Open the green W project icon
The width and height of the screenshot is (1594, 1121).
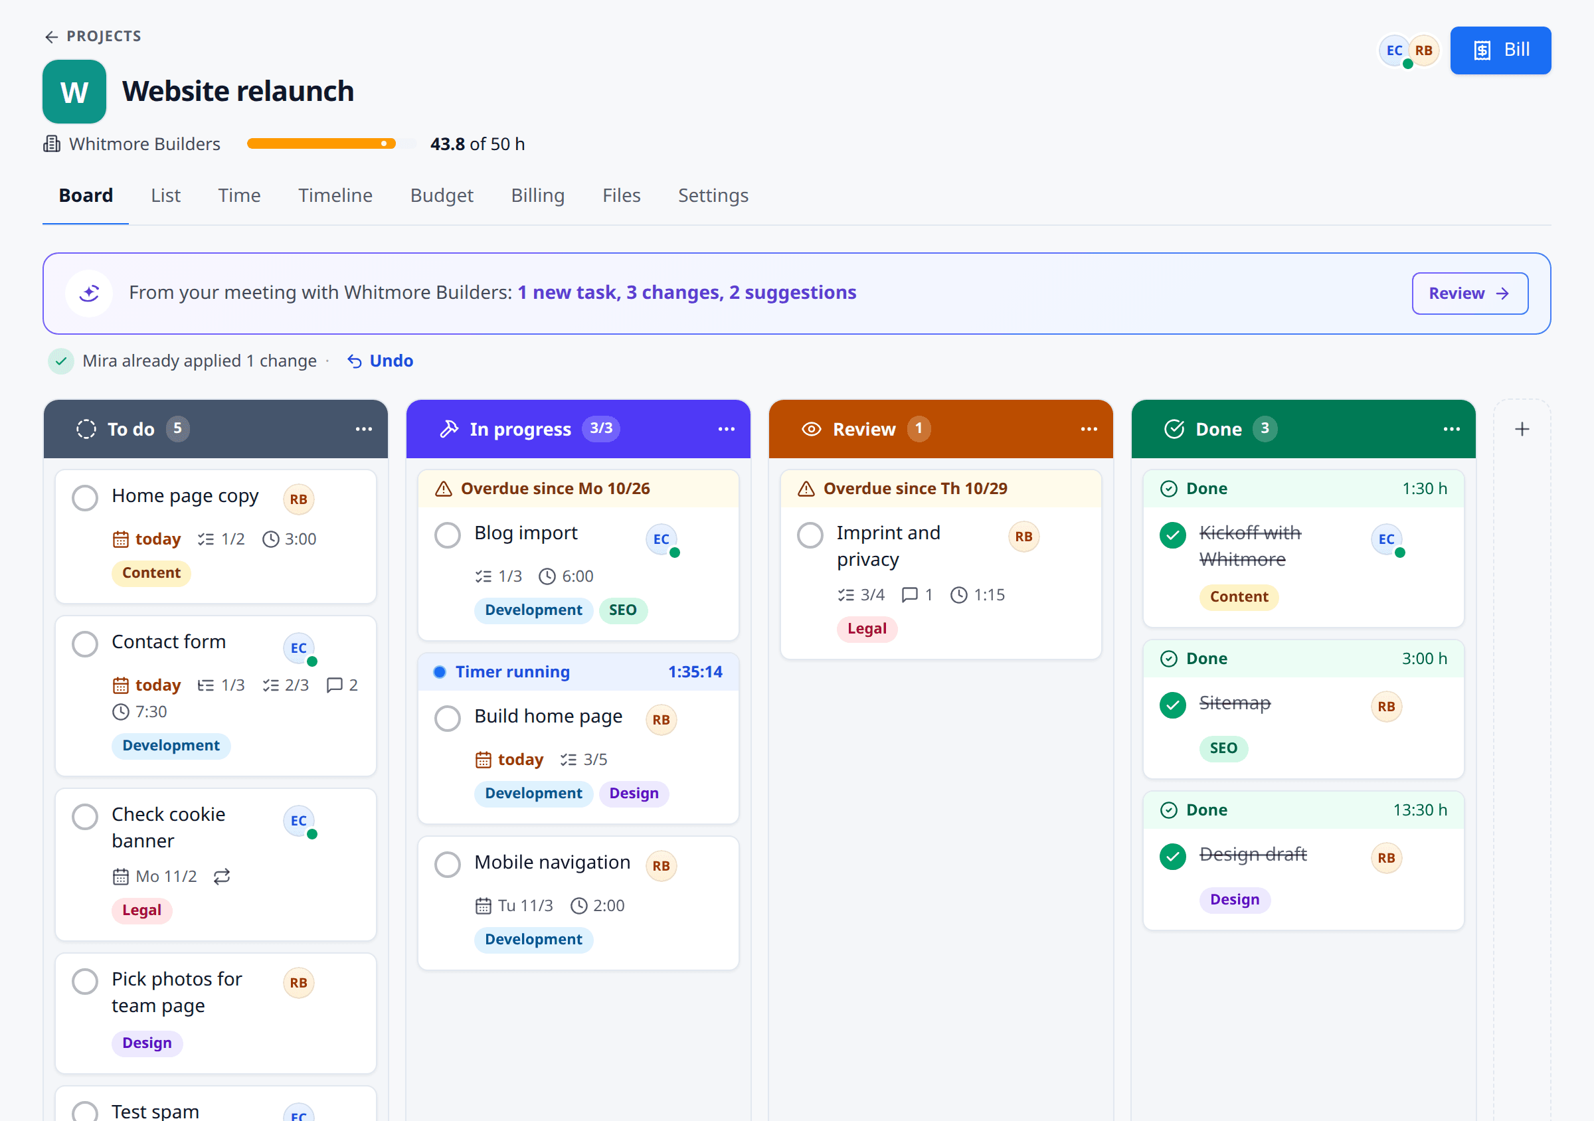pos(74,92)
